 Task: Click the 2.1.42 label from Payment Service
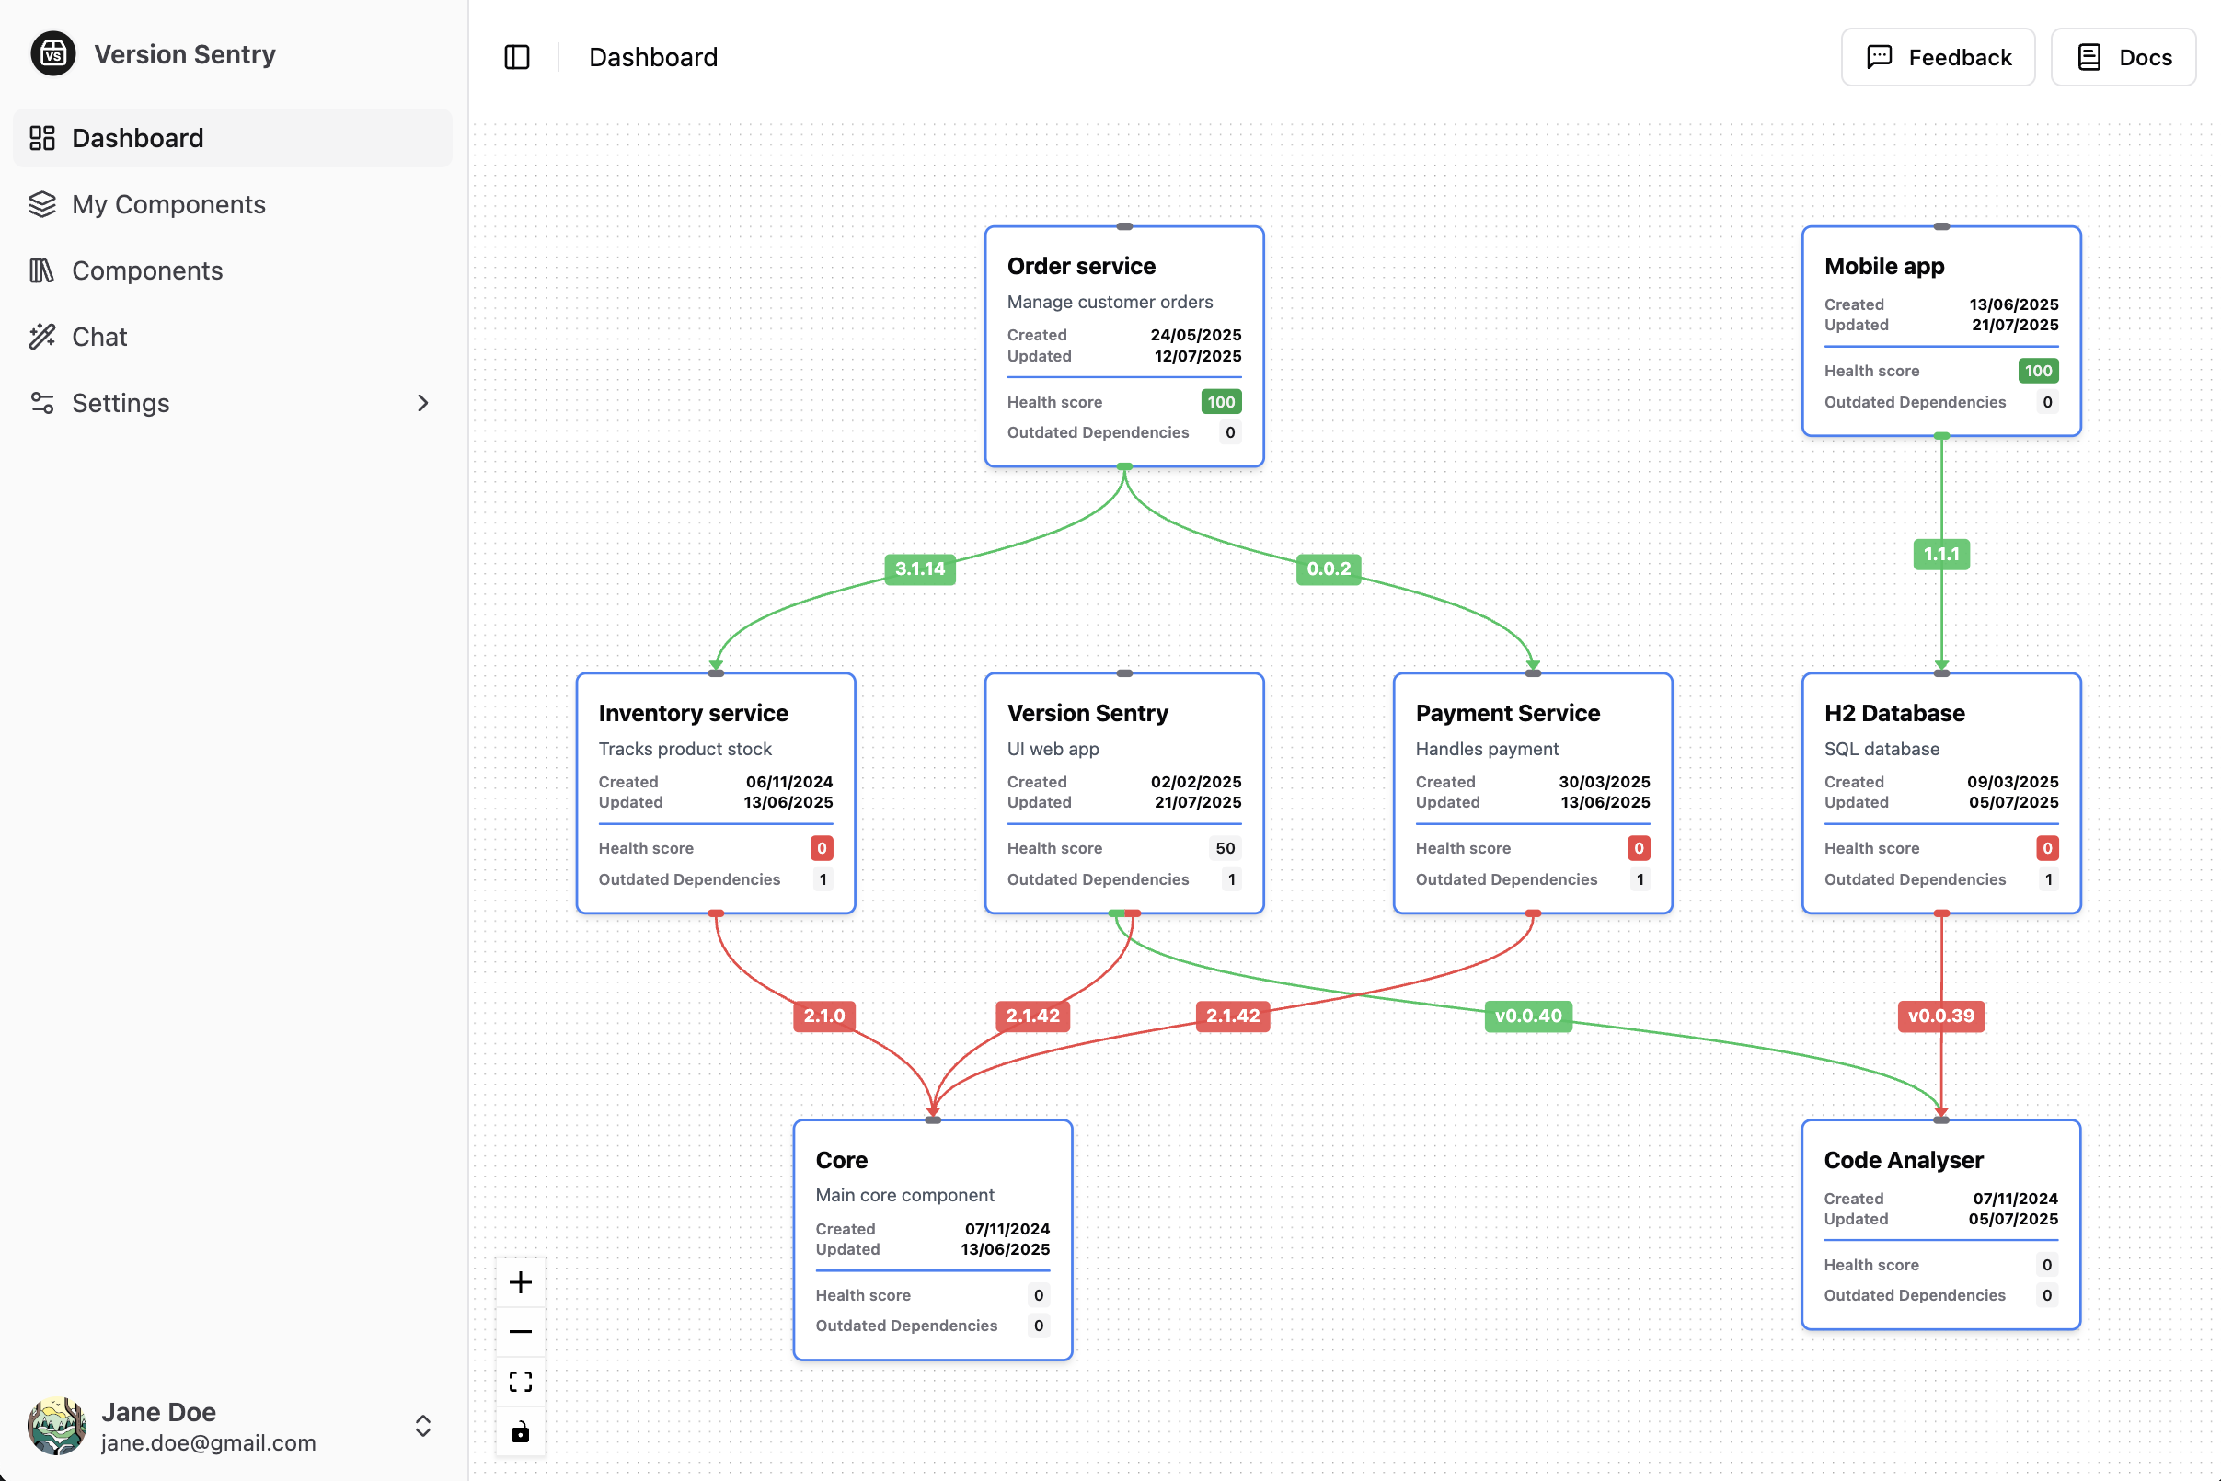[x=1233, y=1016]
